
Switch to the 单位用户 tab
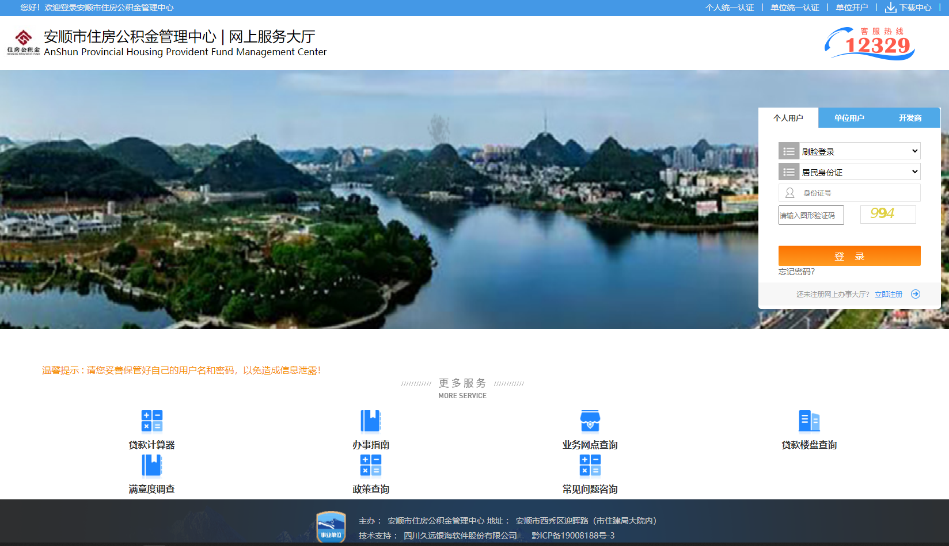849,117
